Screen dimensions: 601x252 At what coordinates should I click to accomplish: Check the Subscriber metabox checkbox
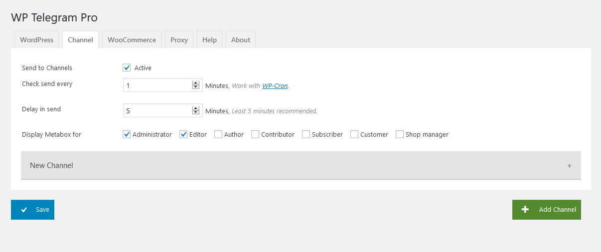pos(306,134)
